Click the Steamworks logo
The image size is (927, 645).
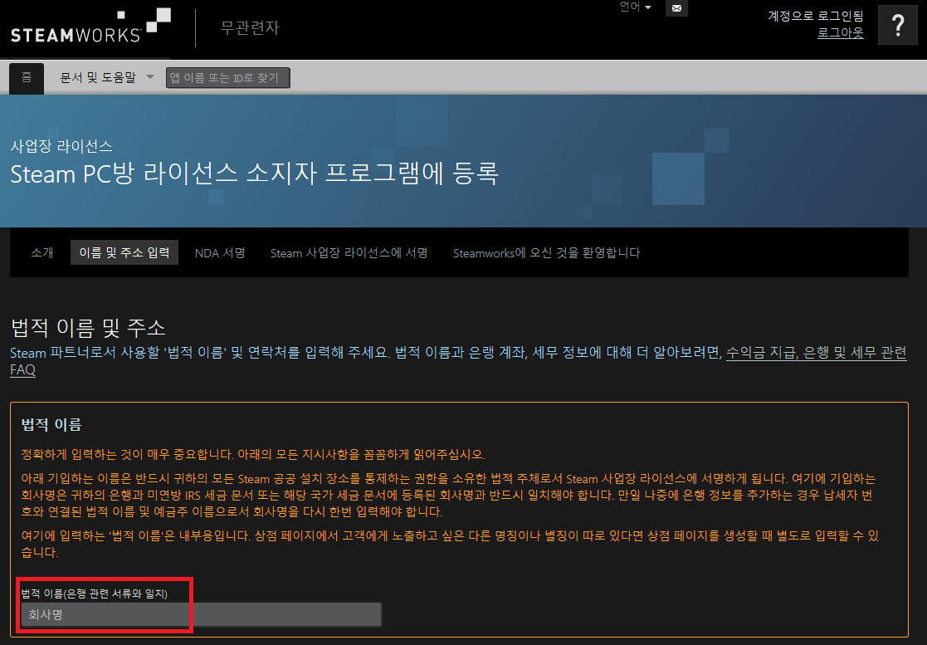point(90,26)
